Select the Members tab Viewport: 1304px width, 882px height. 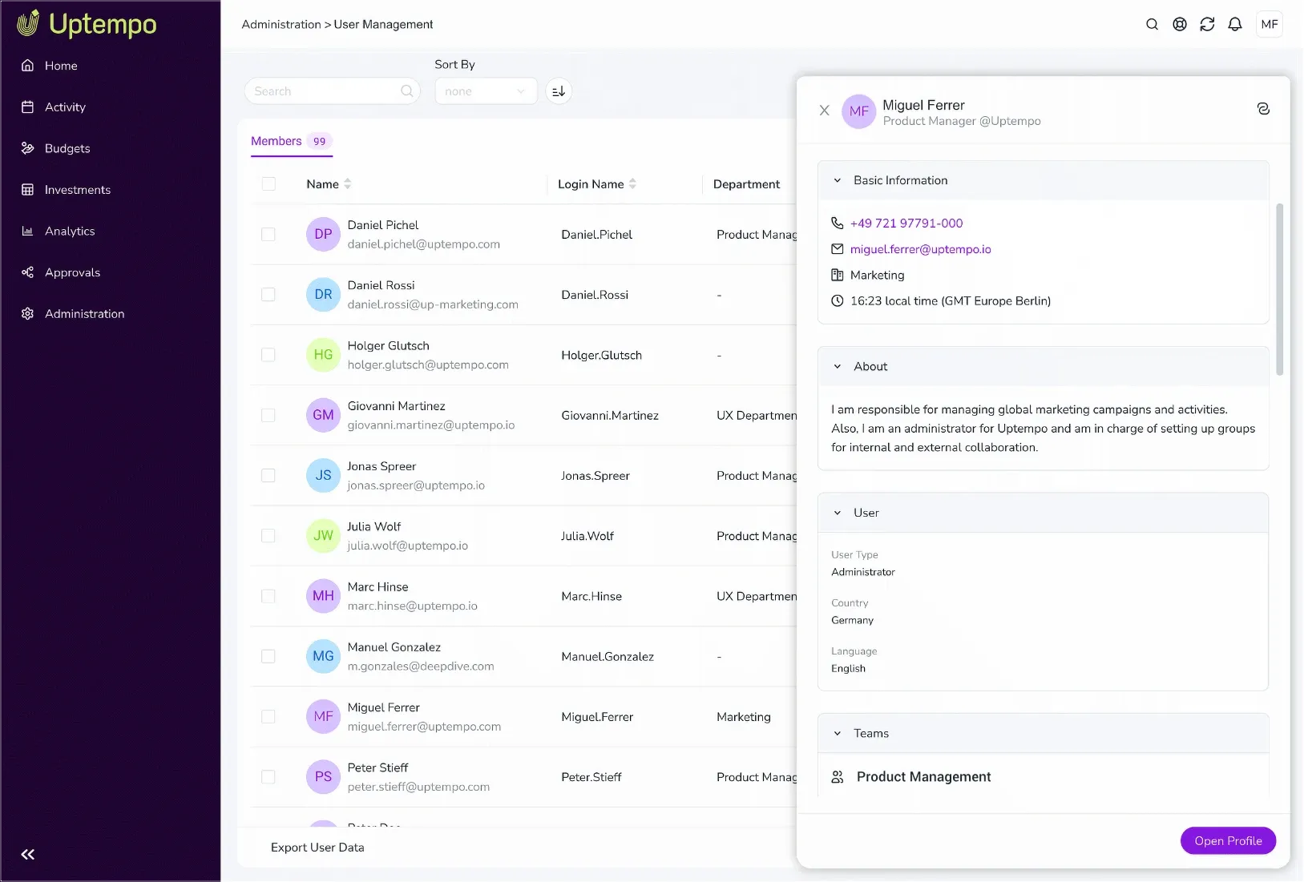tap(291, 141)
